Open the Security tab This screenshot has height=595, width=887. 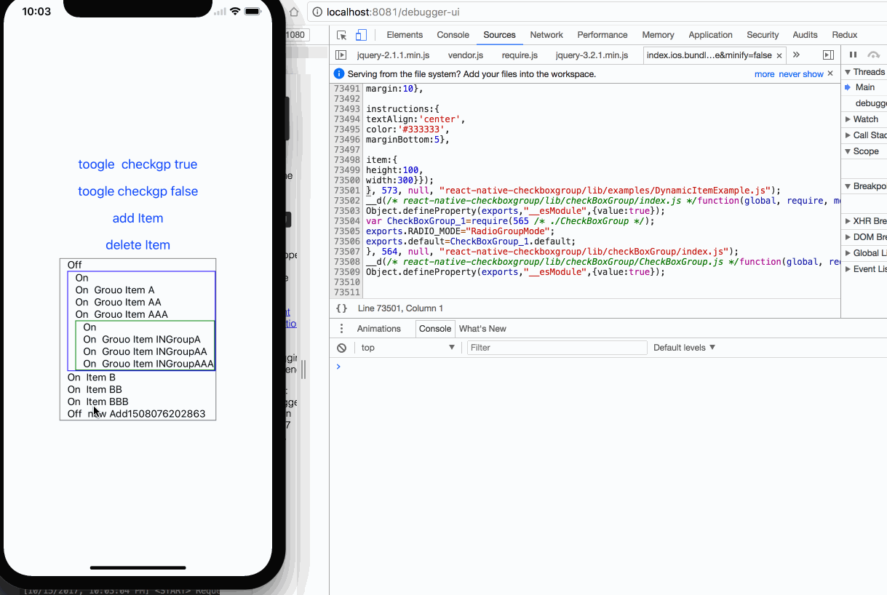coord(763,35)
